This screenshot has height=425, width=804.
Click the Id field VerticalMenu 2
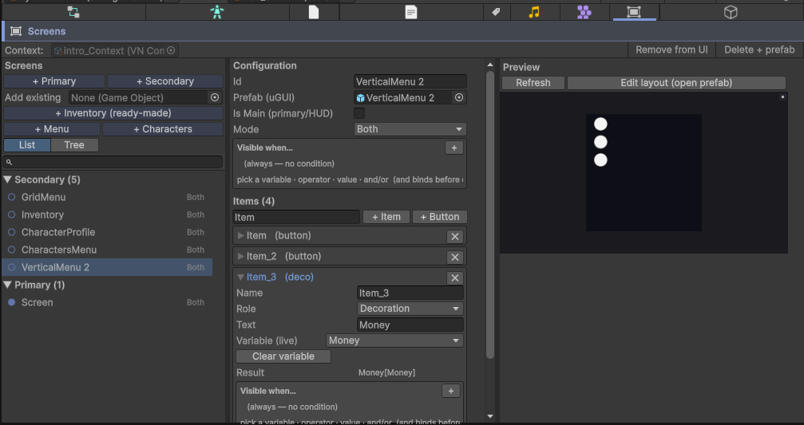click(410, 81)
